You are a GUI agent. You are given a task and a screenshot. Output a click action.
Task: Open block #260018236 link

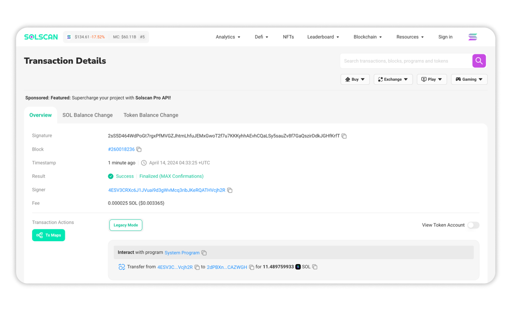click(x=121, y=149)
